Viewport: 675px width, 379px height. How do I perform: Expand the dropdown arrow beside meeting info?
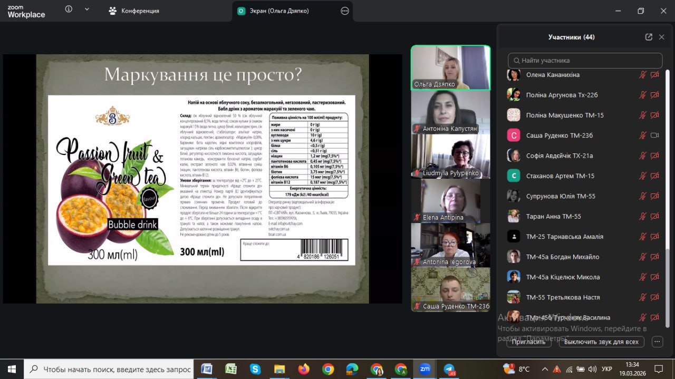tap(87, 9)
